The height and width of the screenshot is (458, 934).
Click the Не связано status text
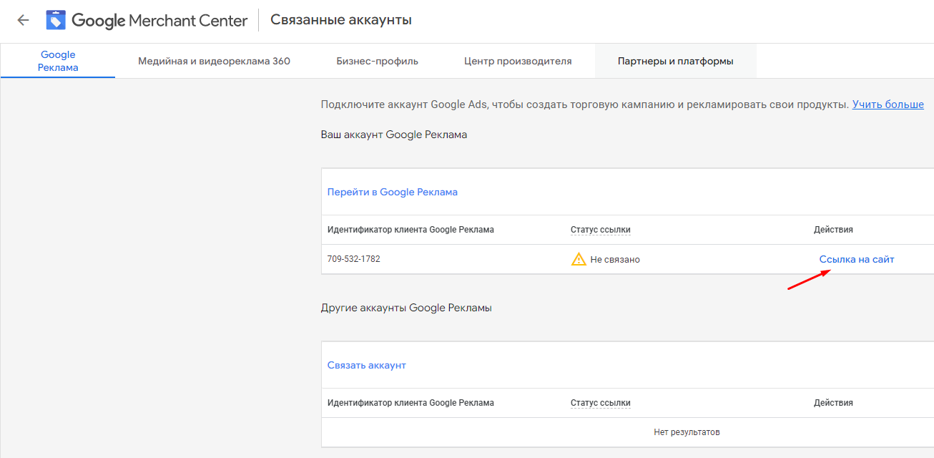pyautogui.click(x=614, y=259)
